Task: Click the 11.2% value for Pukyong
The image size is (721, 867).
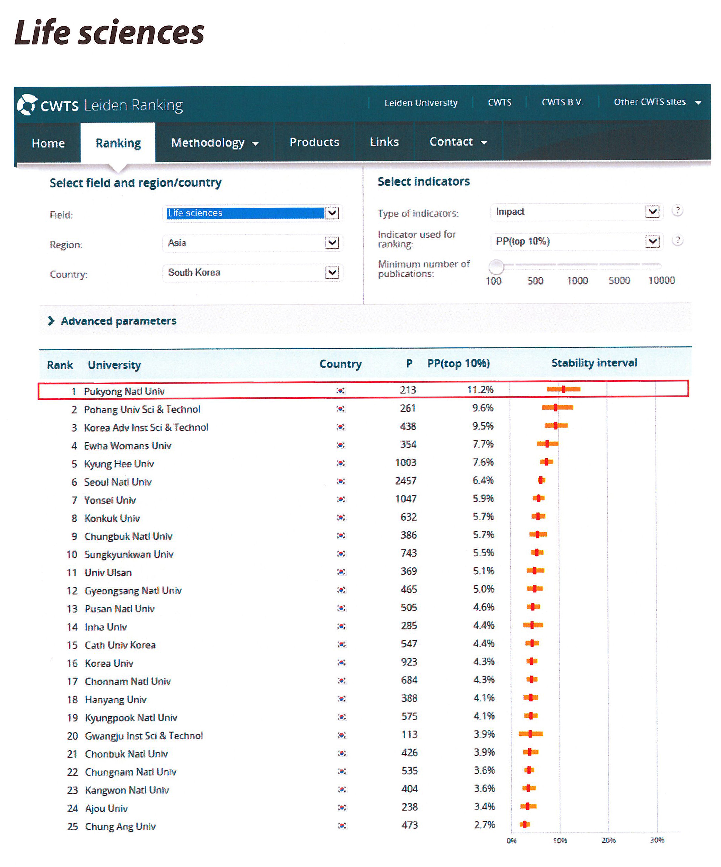Action: coord(480,389)
